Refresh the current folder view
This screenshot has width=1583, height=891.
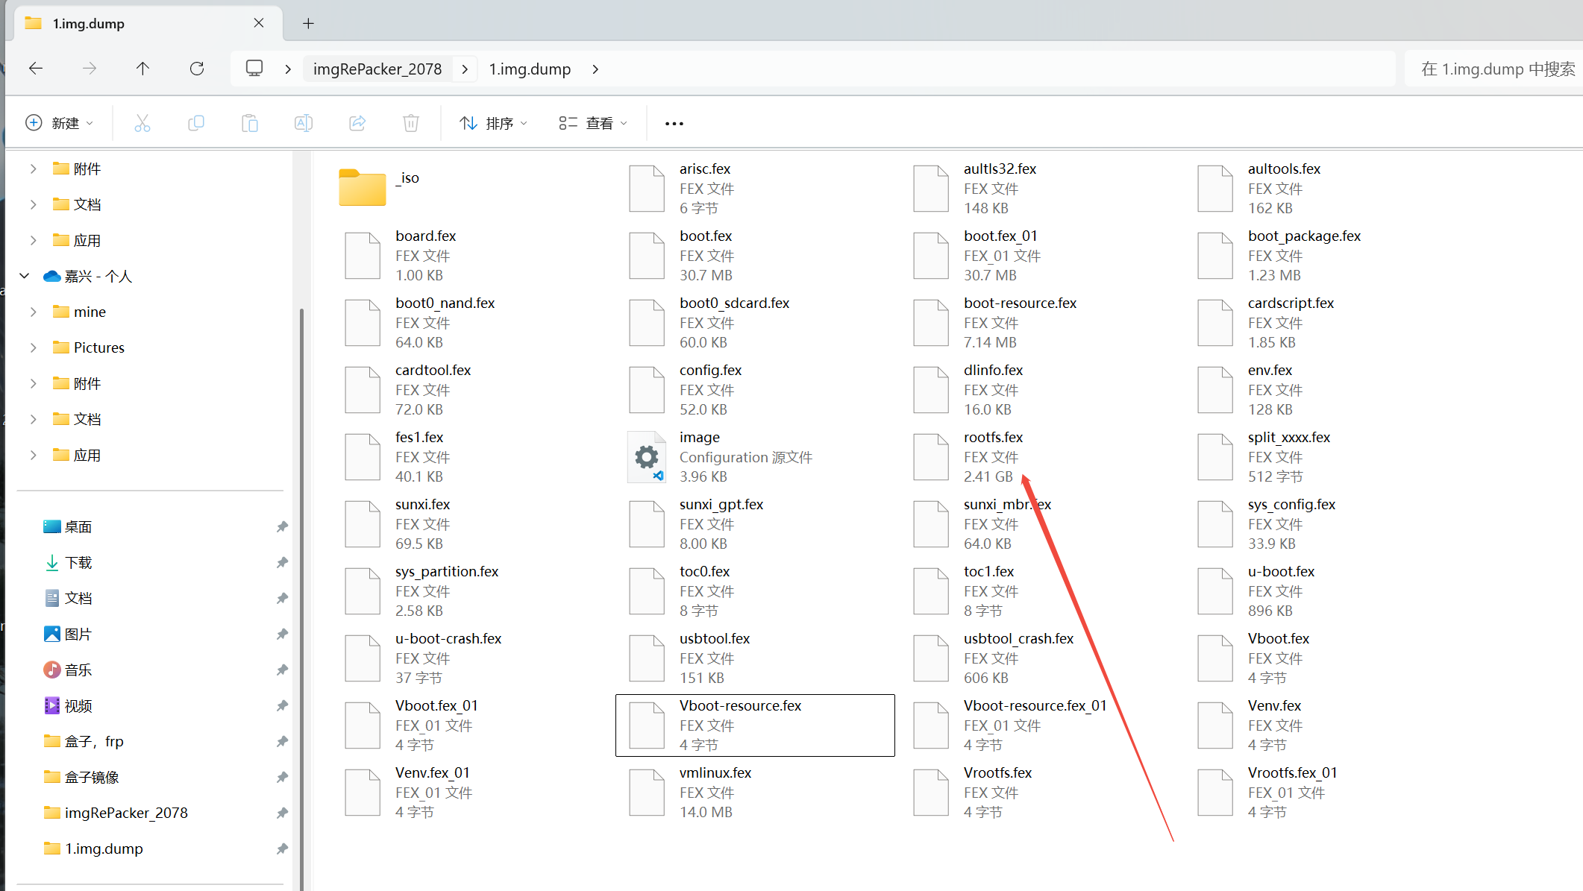[x=197, y=69]
